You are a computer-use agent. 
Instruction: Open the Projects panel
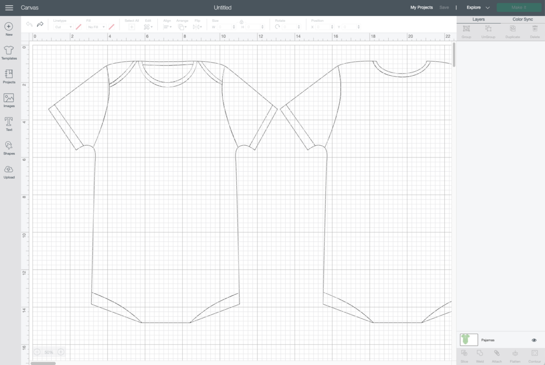(9, 77)
